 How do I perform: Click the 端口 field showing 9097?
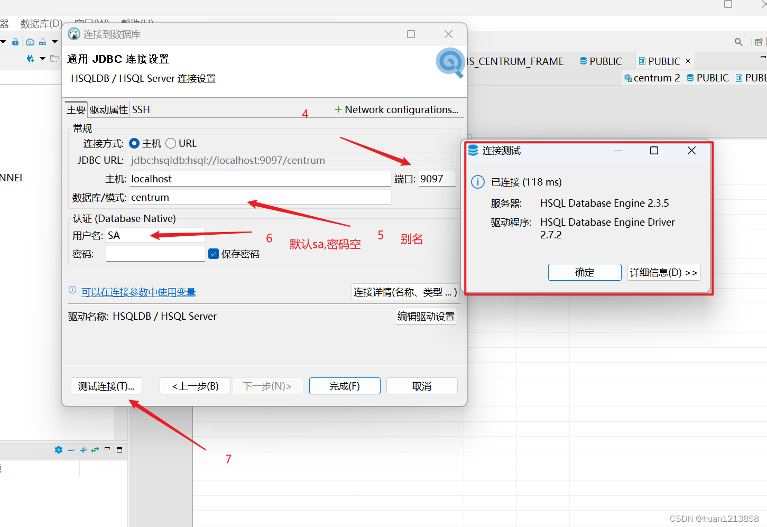437,179
